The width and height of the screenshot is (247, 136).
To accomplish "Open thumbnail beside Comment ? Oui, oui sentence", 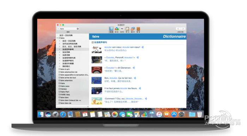I will [97, 101].
